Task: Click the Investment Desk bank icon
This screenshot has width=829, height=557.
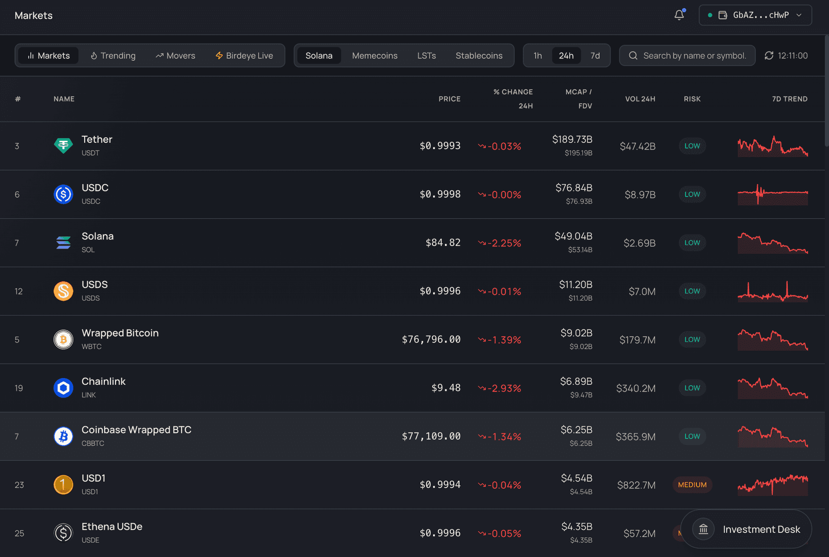Action: [703, 529]
